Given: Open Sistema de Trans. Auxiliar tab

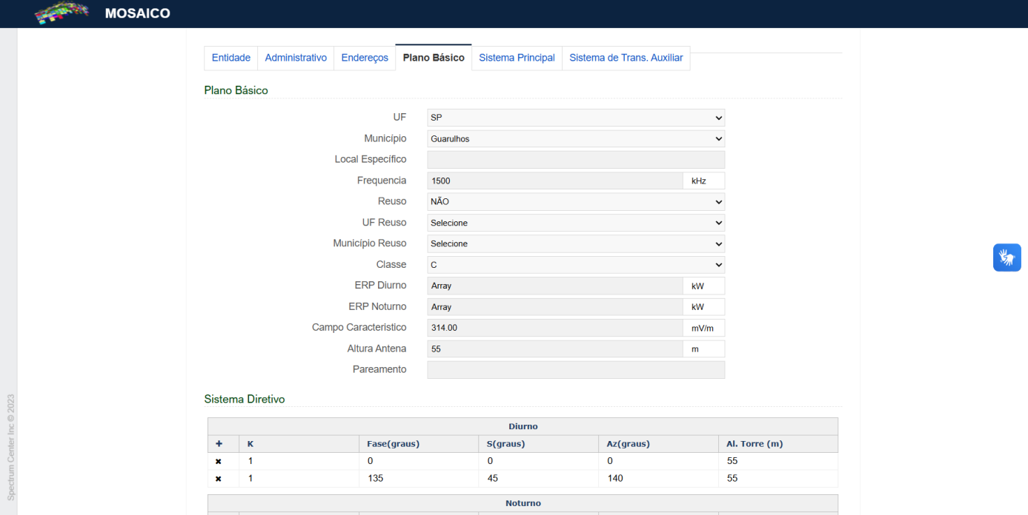Looking at the screenshot, I should pos(626,58).
